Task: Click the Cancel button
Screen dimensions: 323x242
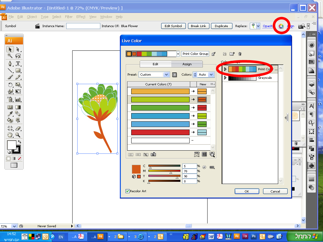Action: (x=275, y=191)
